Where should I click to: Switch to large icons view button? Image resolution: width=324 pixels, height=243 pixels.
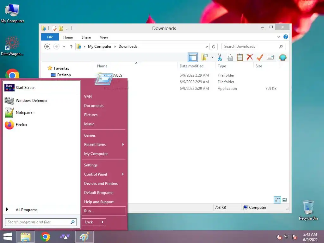[284, 200]
